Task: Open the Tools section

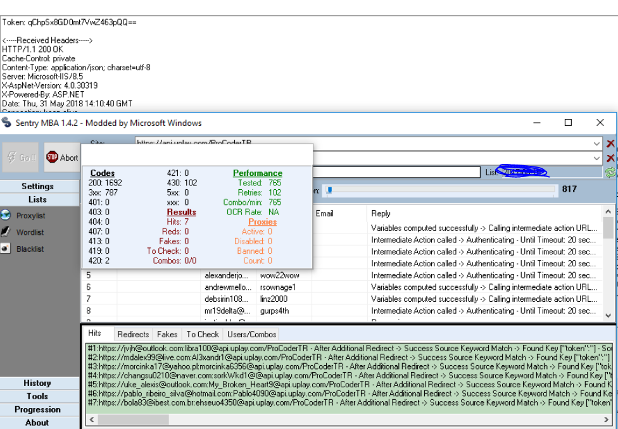Action: [x=38, y=396]
